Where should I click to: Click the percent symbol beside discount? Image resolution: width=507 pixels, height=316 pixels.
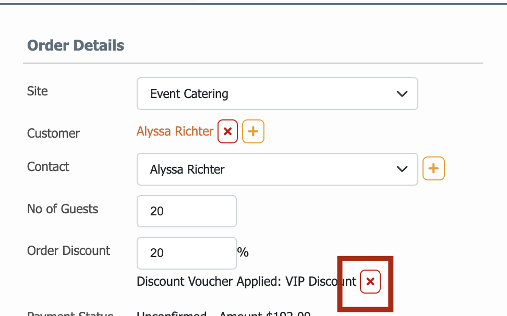coord(243,252)
